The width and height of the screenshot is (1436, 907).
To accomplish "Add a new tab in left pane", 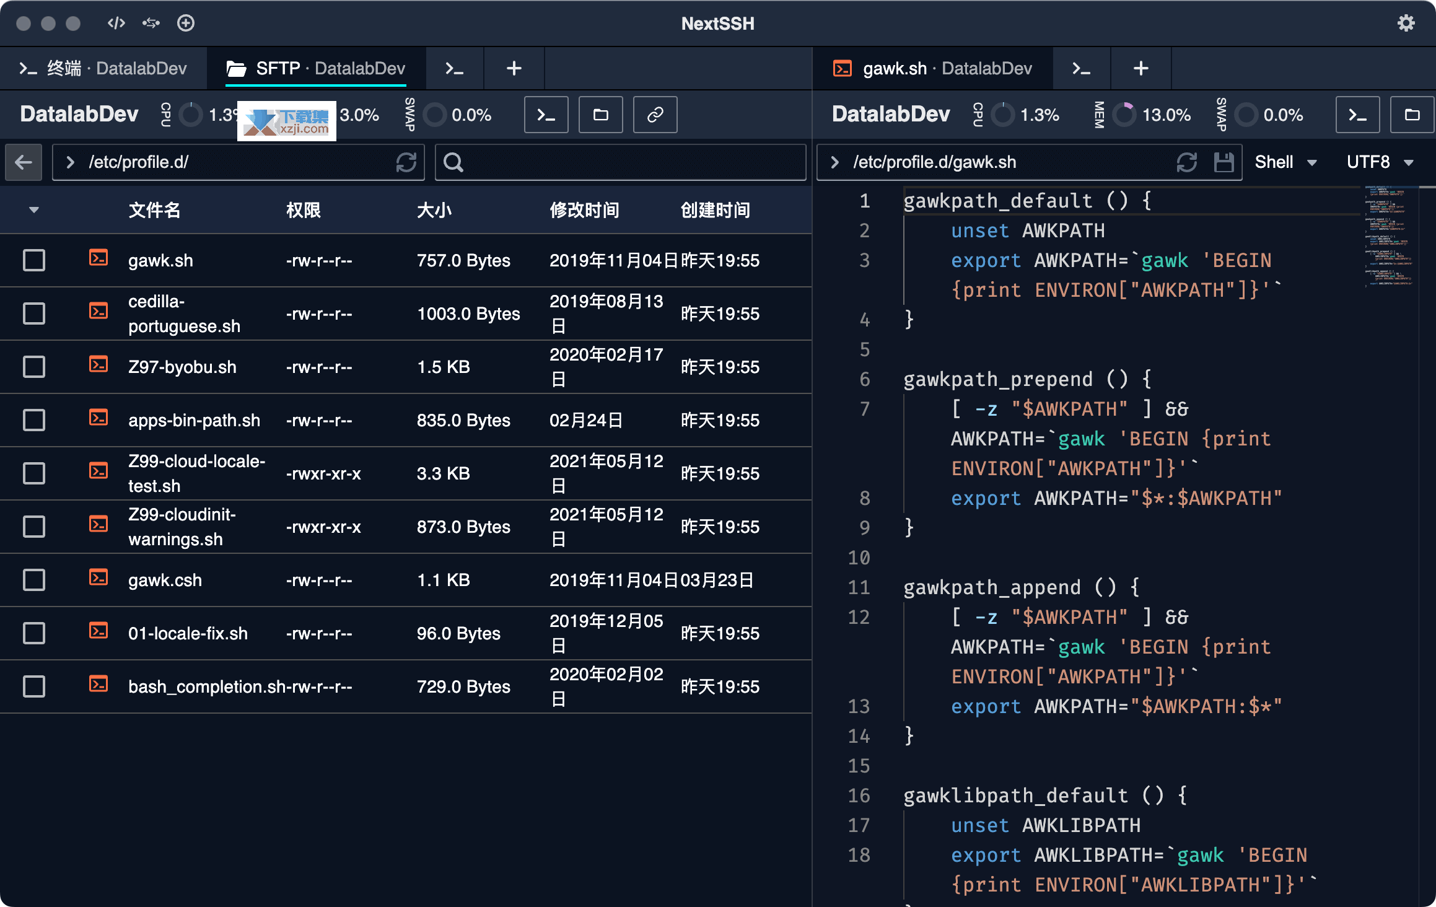I will pyautogui.click(x=514, y=68).
